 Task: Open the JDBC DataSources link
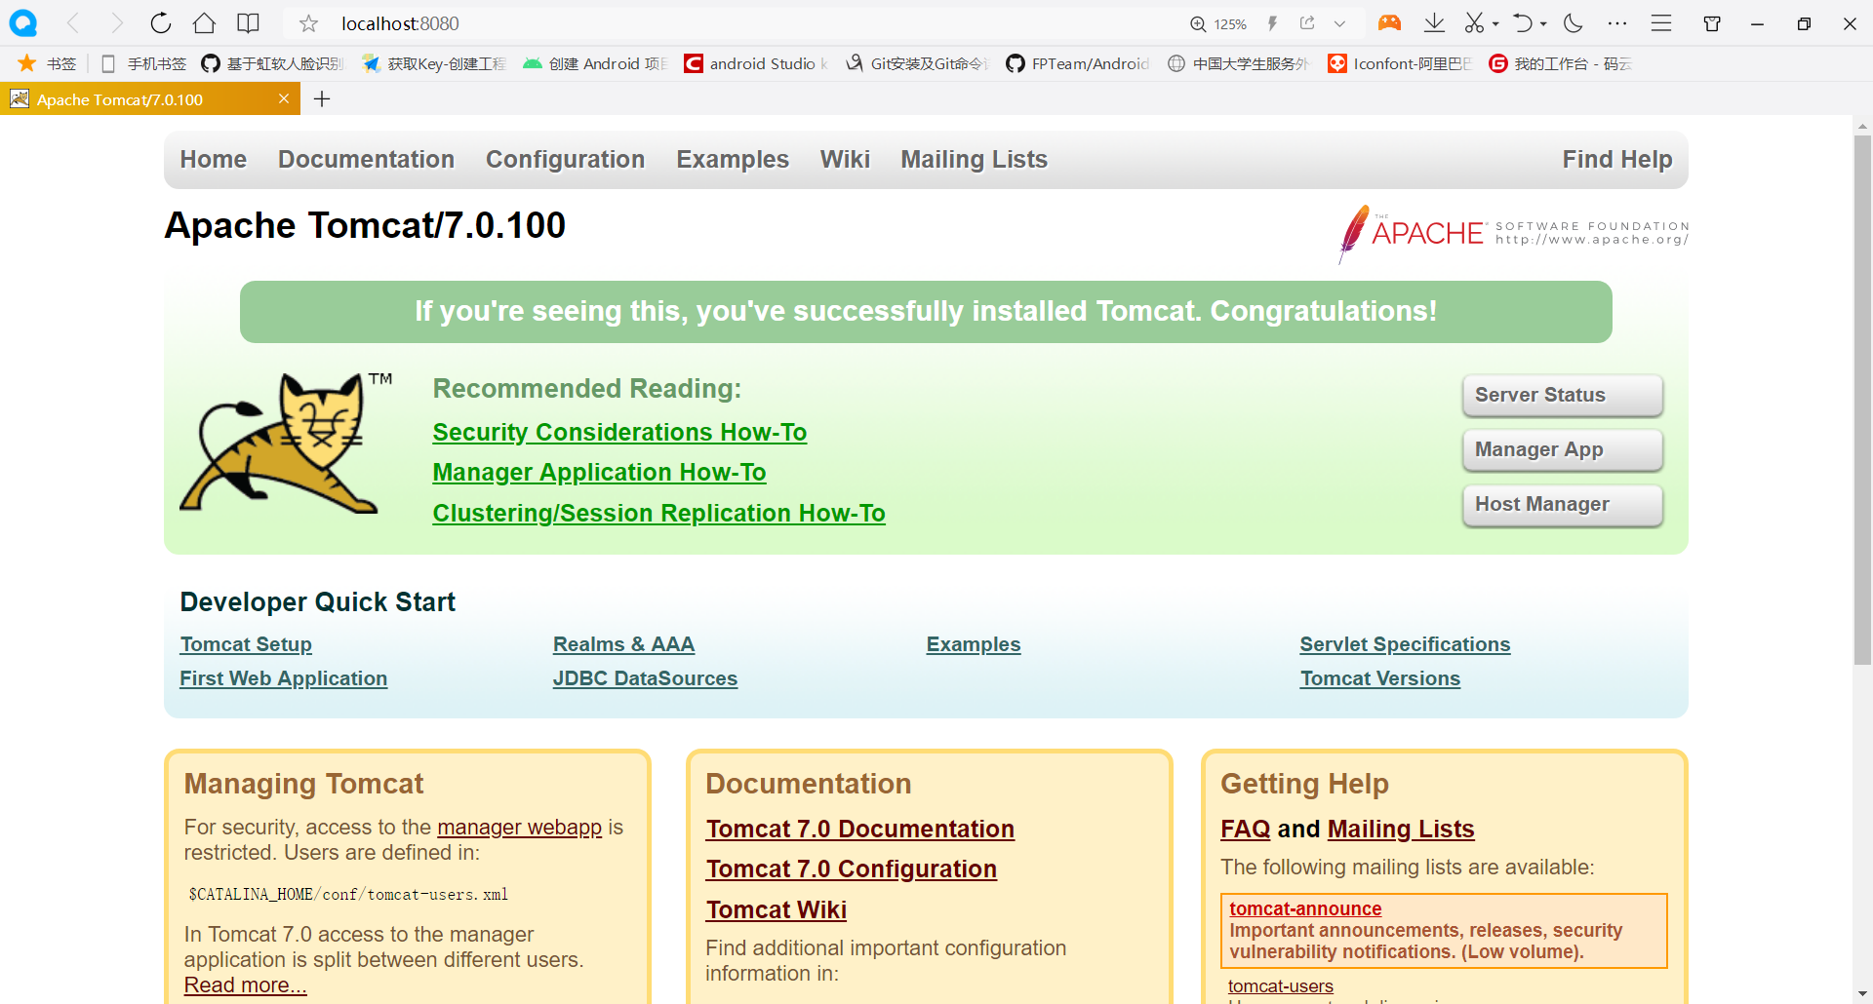(645, 679)
